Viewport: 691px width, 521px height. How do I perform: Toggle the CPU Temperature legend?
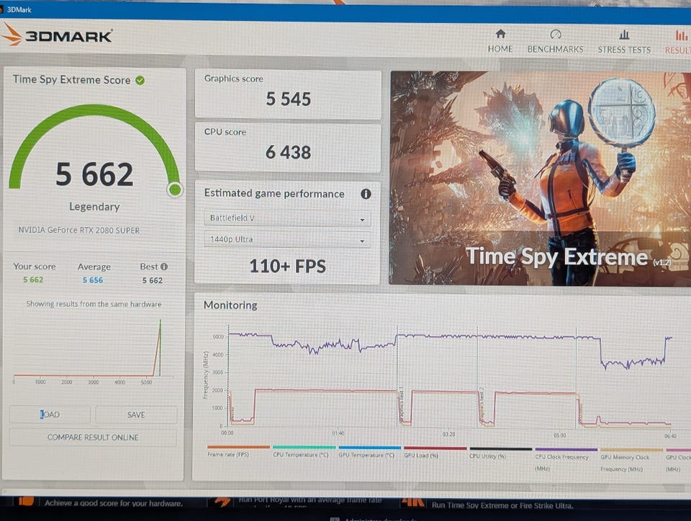coord(304,452)
